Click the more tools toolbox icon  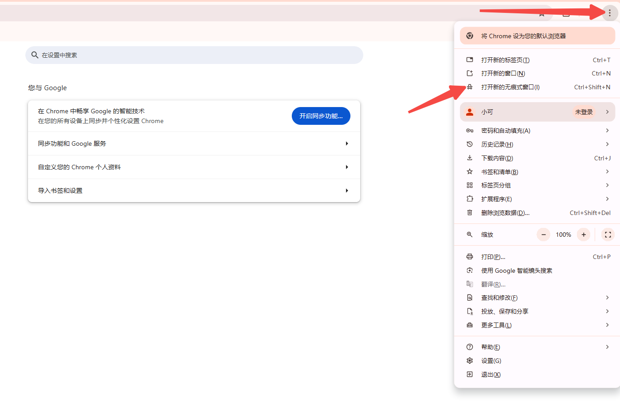point(469,325)
